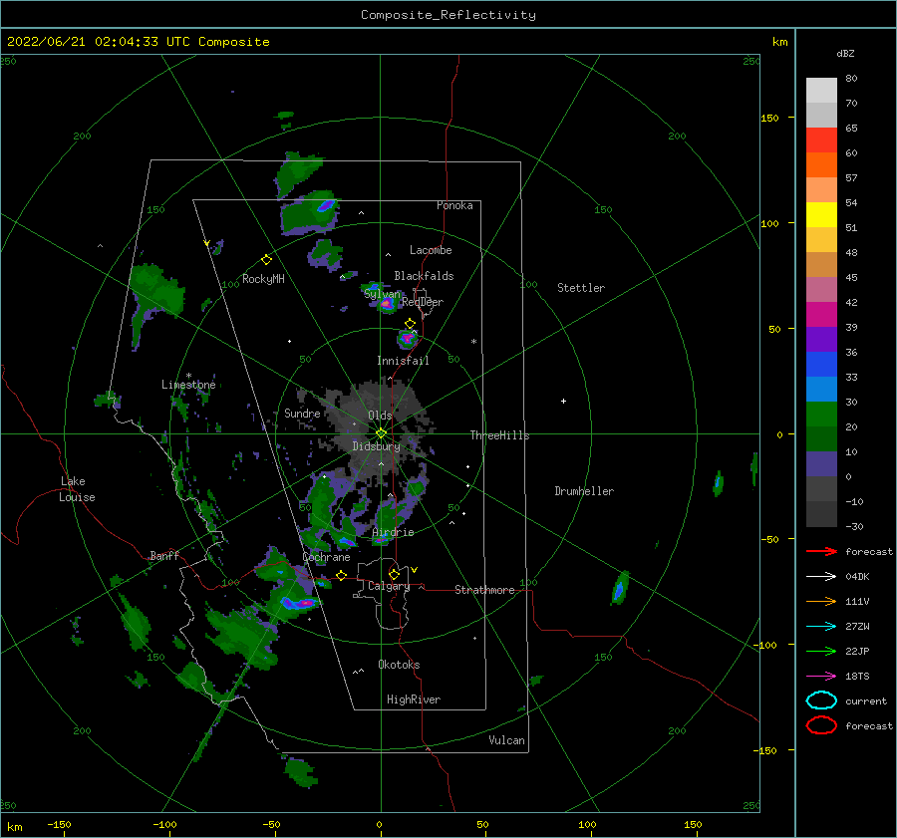Image resolution: width=897 pixels, height=838 pixels.
Task: Select the 30 dBZ green swatch
Action: (821, 414)
